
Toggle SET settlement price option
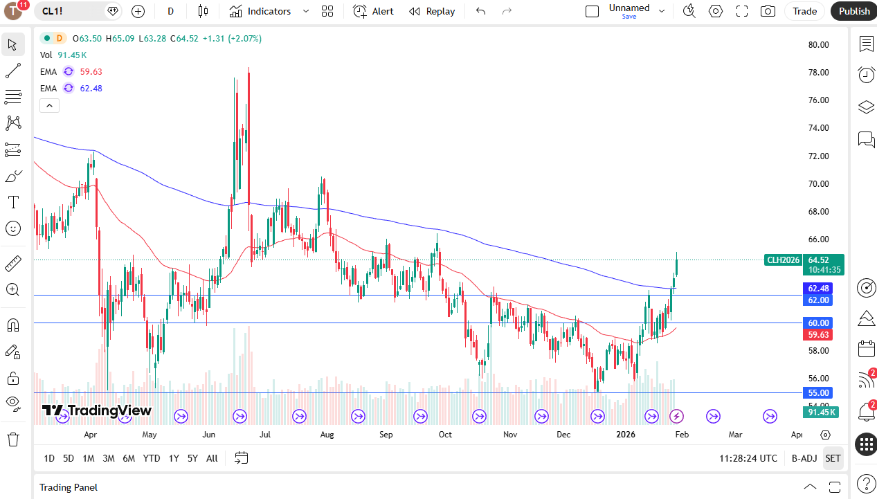click(x=833, y=458)
